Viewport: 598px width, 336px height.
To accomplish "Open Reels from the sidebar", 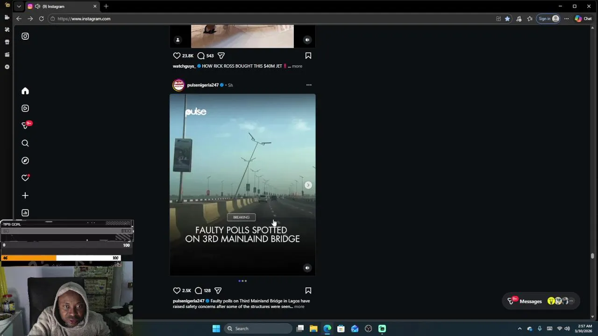I will (x=25, y=108).
